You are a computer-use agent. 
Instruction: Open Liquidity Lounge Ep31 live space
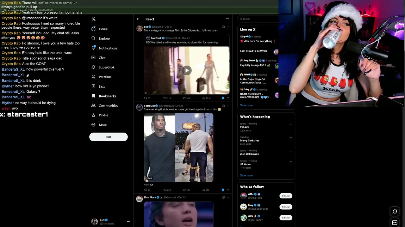(255, 65)
